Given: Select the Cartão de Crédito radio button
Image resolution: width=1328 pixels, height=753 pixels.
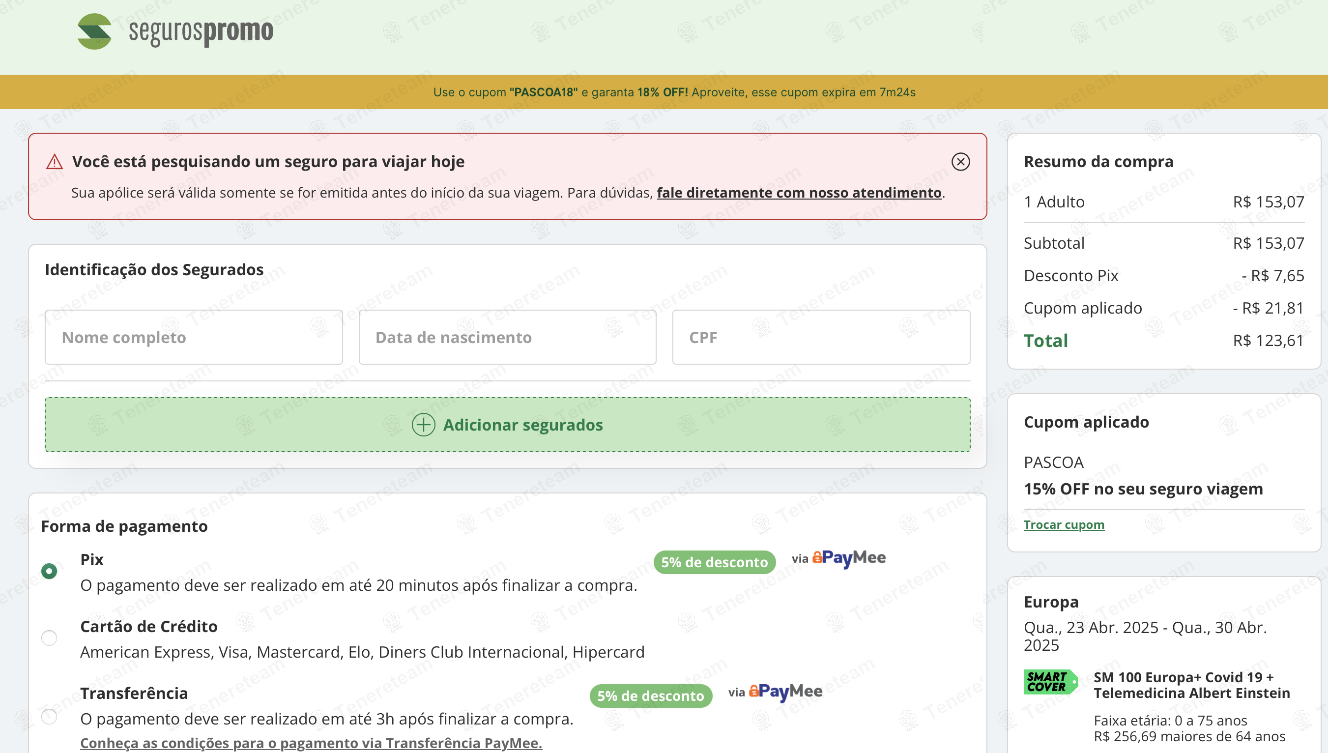Looking at the screenshot, I should (49, 637).
